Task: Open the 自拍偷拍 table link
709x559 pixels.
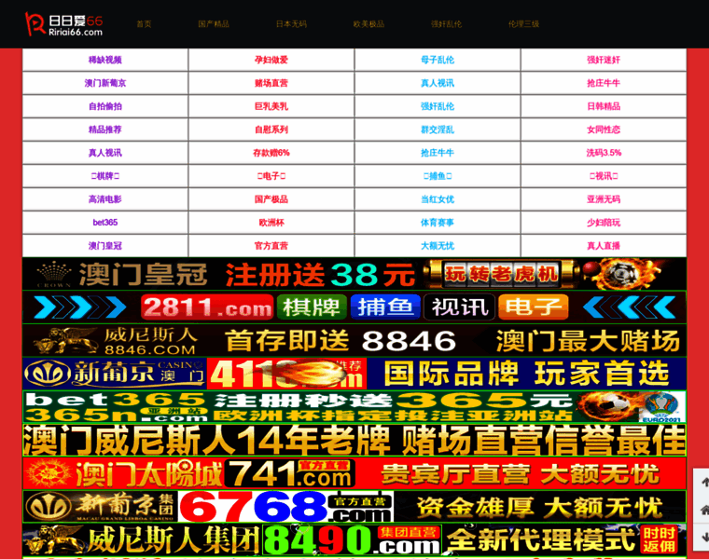Action: point(104,106)
